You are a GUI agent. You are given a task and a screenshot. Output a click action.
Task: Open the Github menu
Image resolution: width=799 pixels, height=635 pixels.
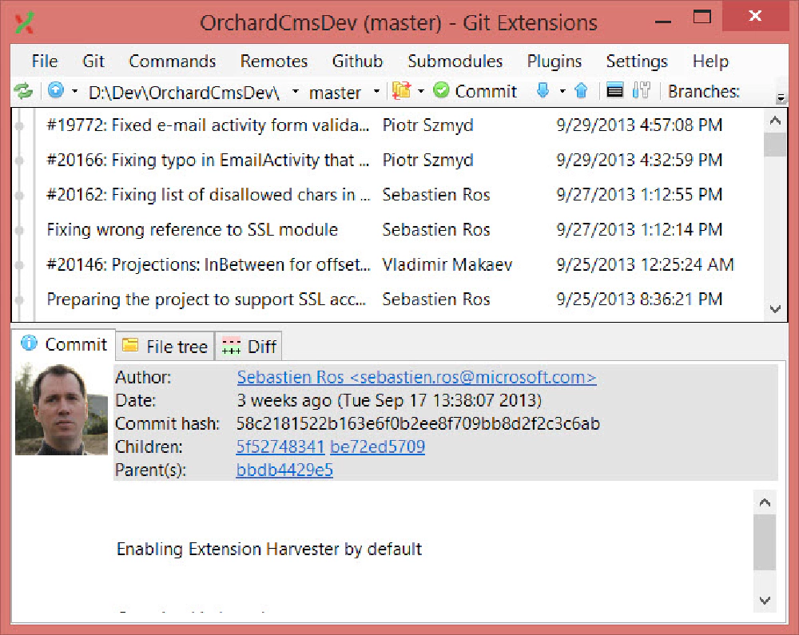click(x=357, y=62)
